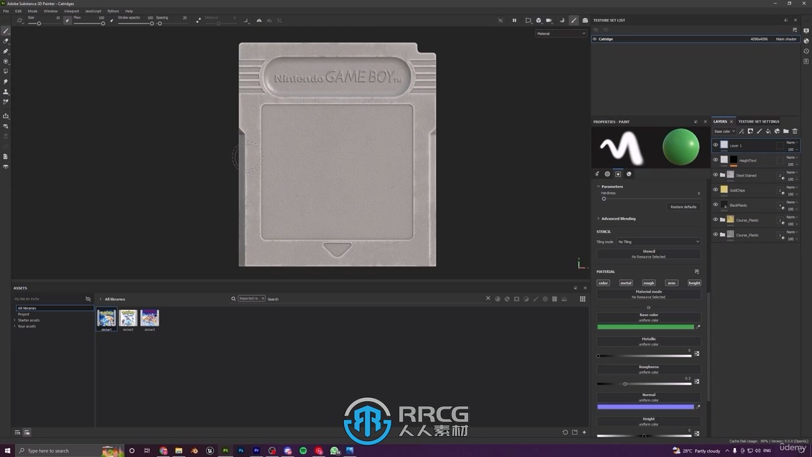
Task: Open the Alpha properties tab icon
Action: 607,174
